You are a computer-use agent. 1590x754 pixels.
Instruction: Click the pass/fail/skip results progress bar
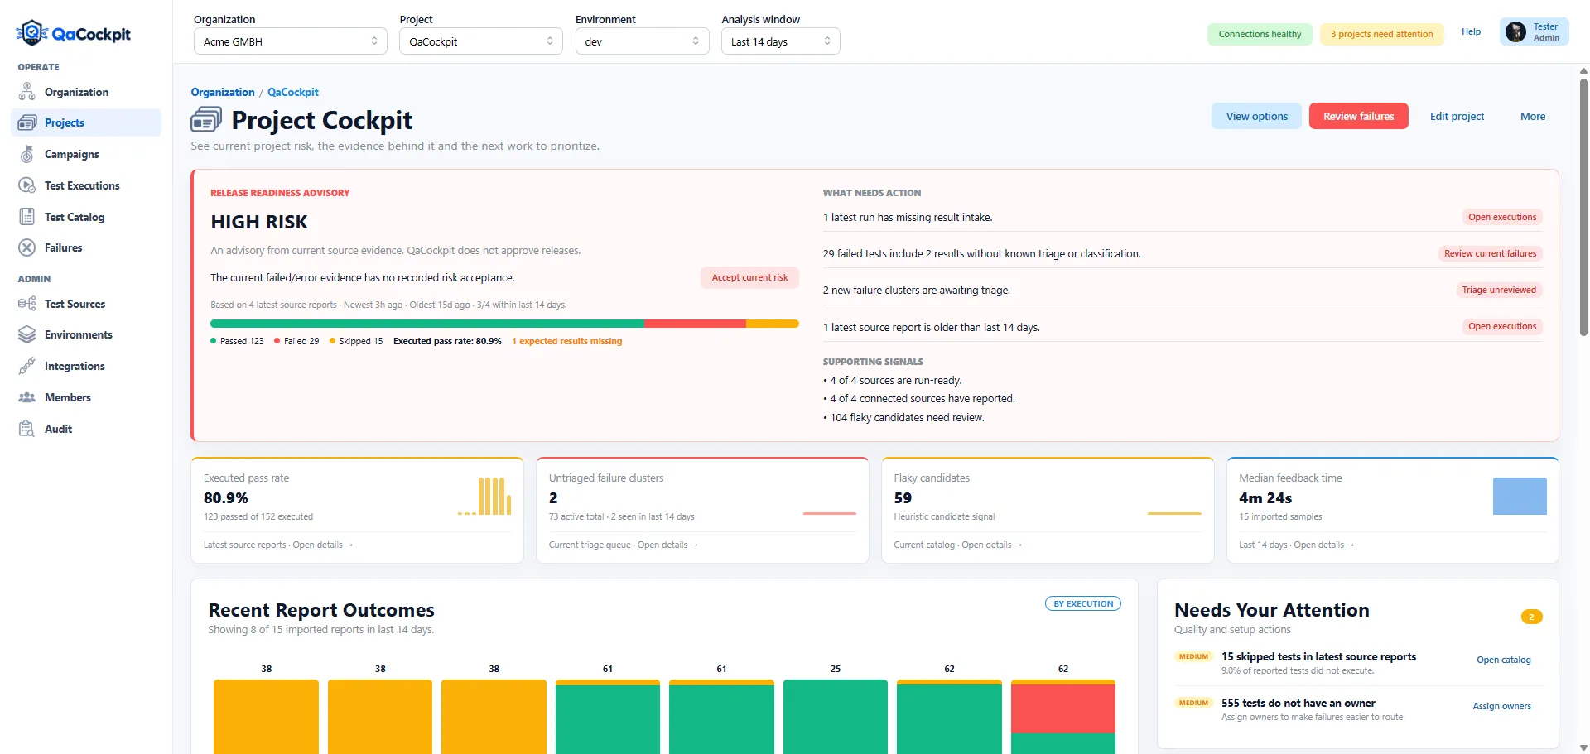click(504, 324)
